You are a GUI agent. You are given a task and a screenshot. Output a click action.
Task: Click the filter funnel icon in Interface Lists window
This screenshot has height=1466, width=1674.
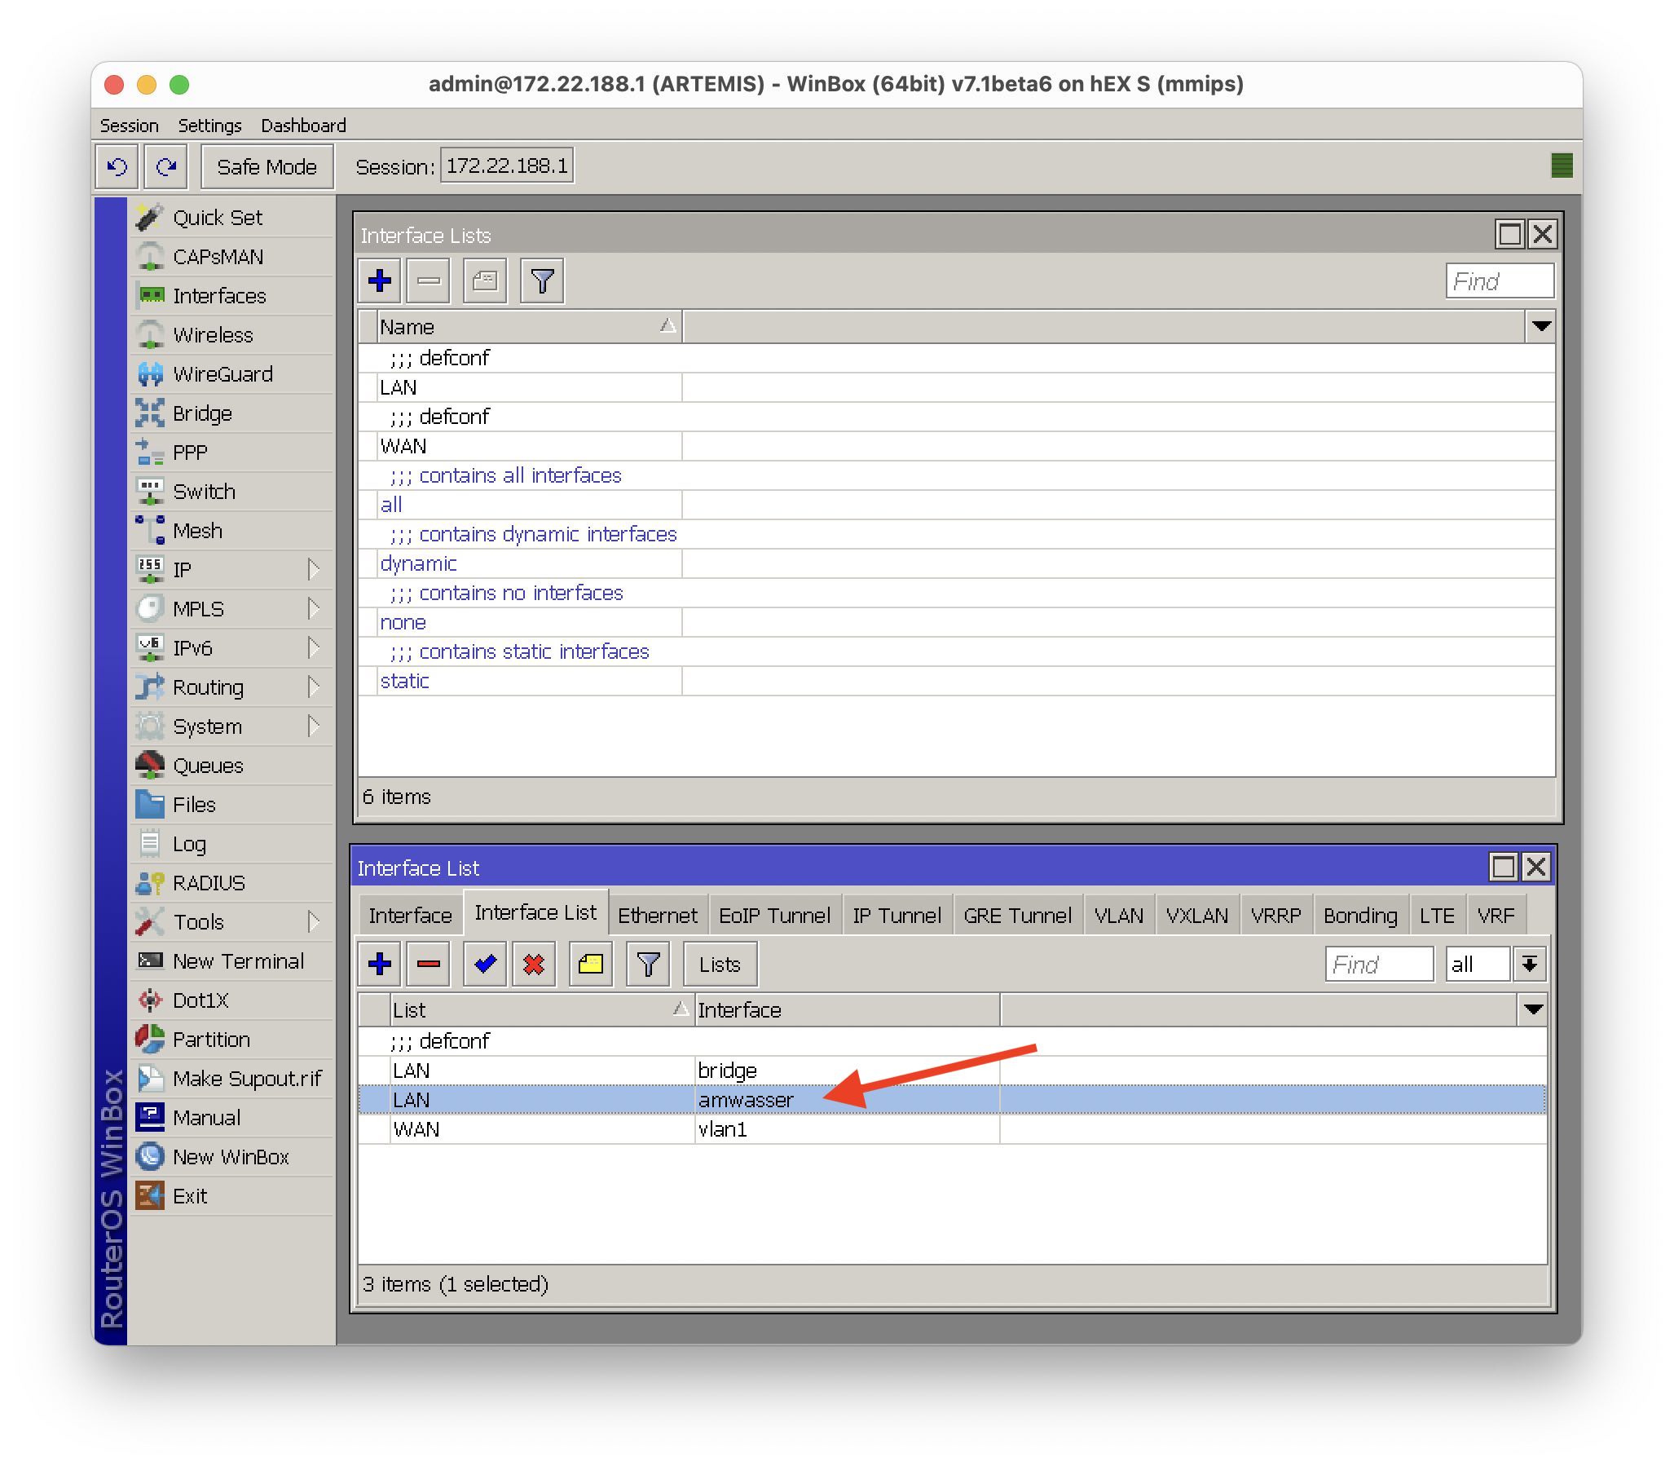tap(542, 281)
